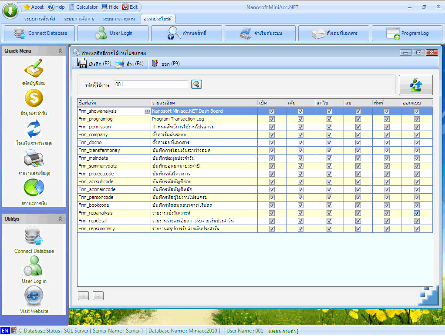Click the Program Log button

coord(408,33)
